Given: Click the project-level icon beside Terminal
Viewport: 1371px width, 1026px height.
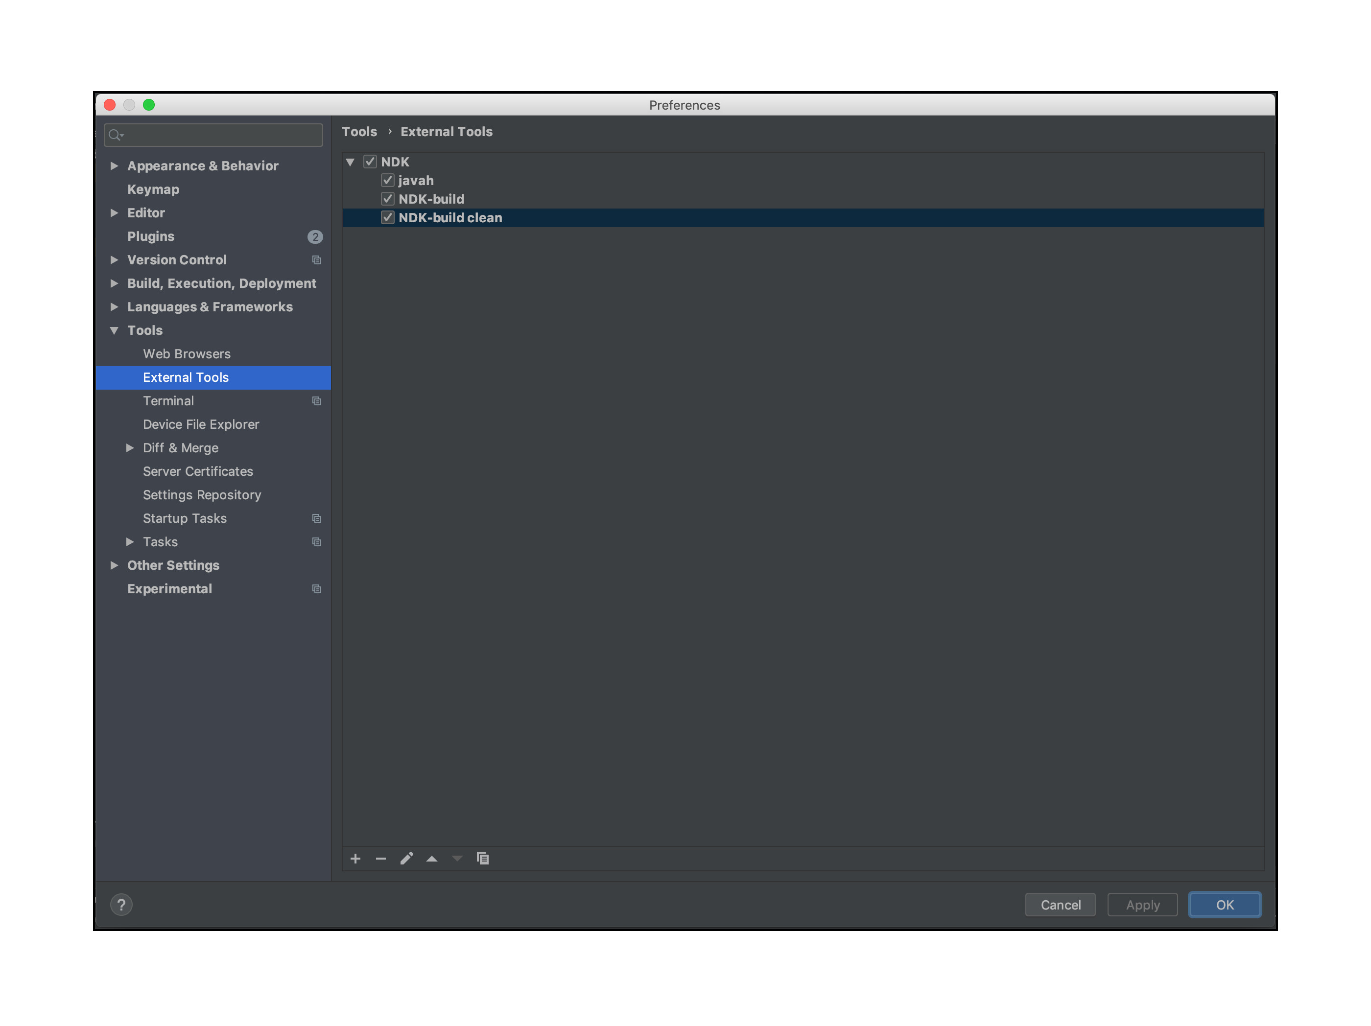Looking at the screenshot, I should pyautogui.click(x=317, y=401).
